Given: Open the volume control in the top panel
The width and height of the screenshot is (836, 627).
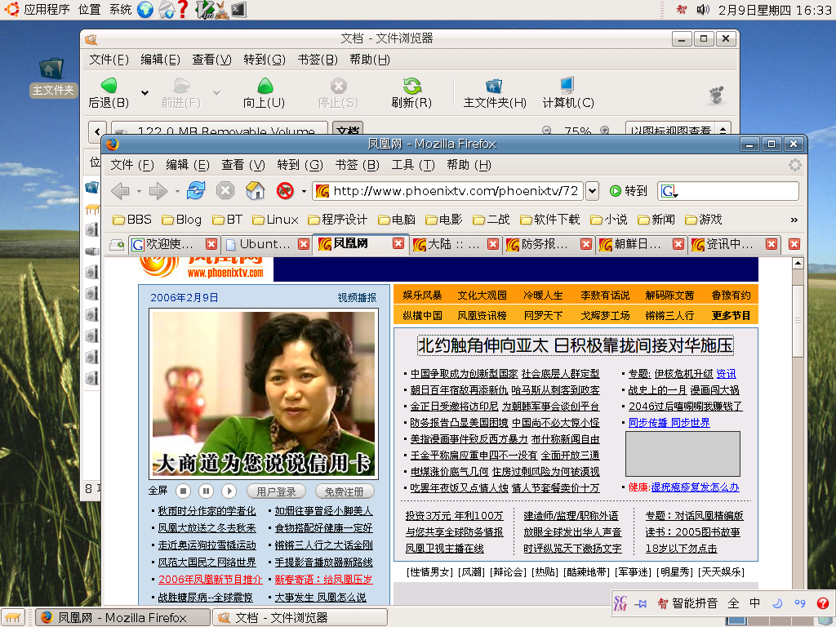Looking at the screenshot, I should 703,10.
